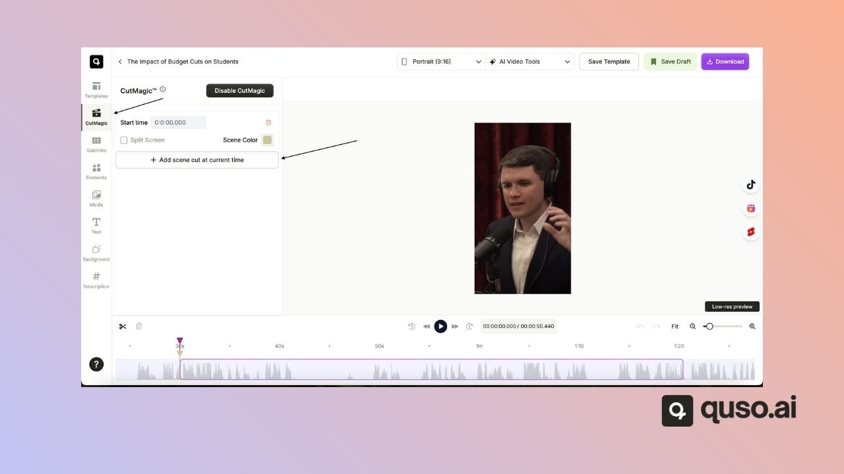Undo the last edit
Screen dimensions: 844x474
click(640, 326)
